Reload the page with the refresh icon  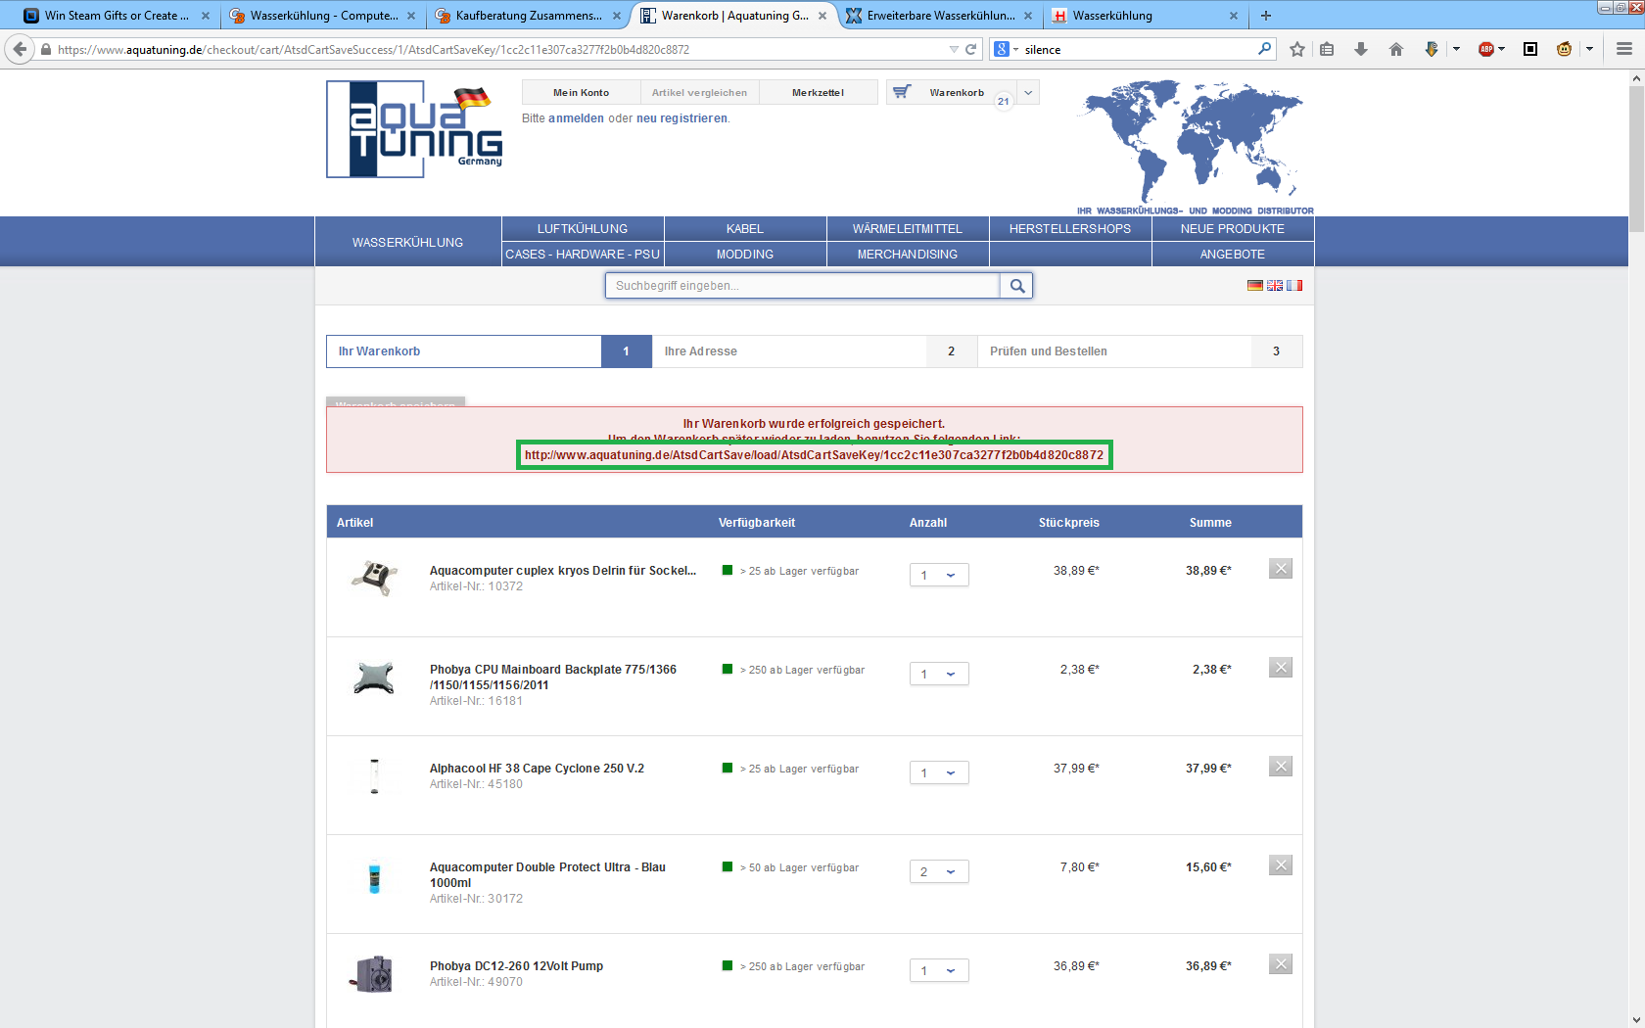coord(971,49)
